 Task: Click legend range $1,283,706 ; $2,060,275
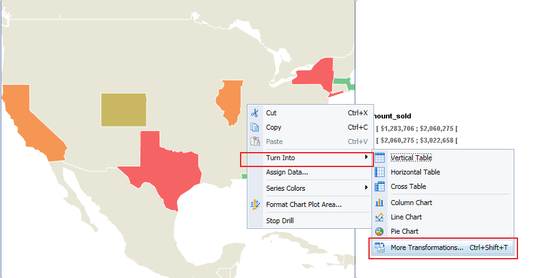click(417, 129)
